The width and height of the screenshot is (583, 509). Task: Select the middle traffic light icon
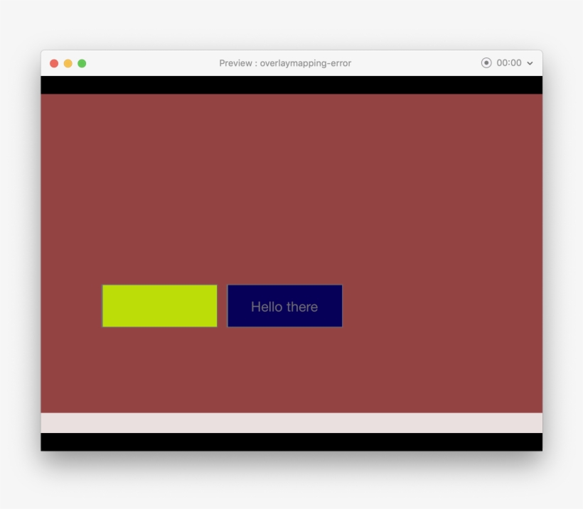(x=68, y=62)
